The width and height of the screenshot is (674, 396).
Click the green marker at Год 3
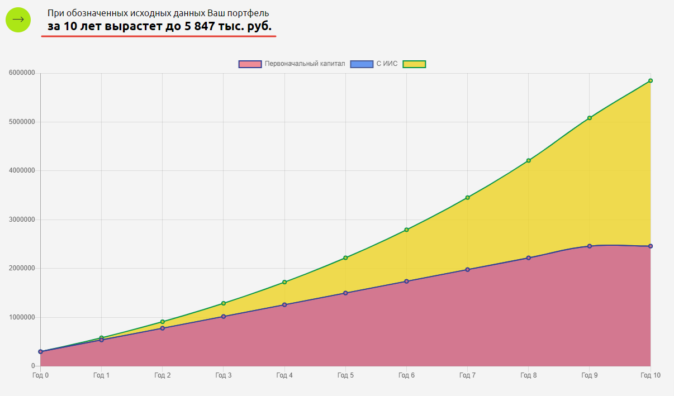(224, 303)
